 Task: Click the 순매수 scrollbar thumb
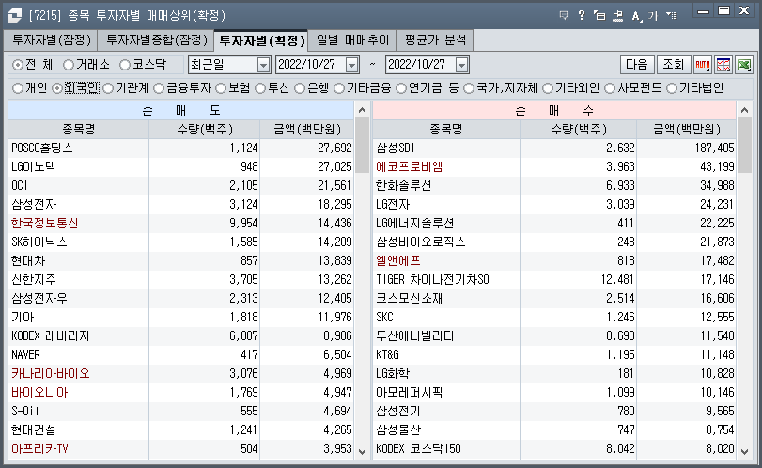click(744, 146)
